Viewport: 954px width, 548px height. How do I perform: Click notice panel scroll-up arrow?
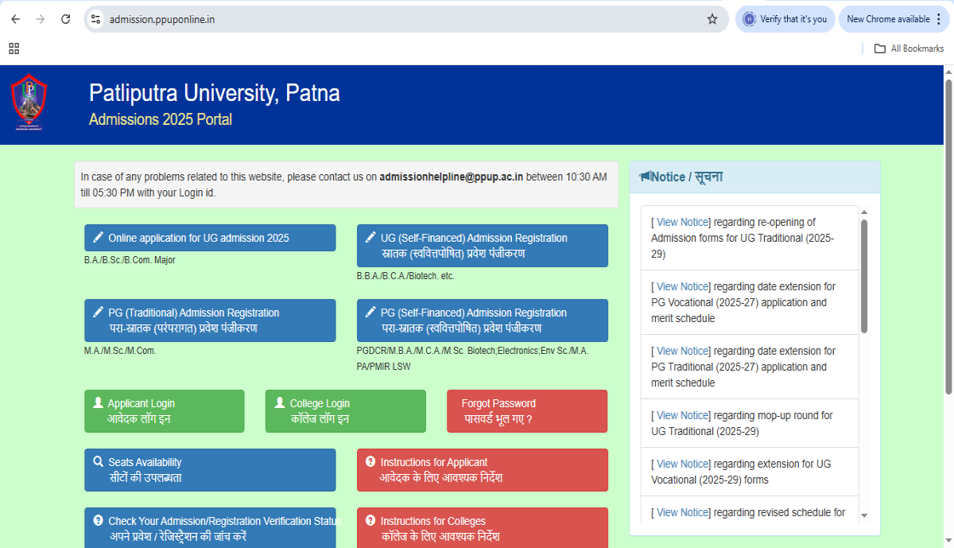[x=864, y=212]
